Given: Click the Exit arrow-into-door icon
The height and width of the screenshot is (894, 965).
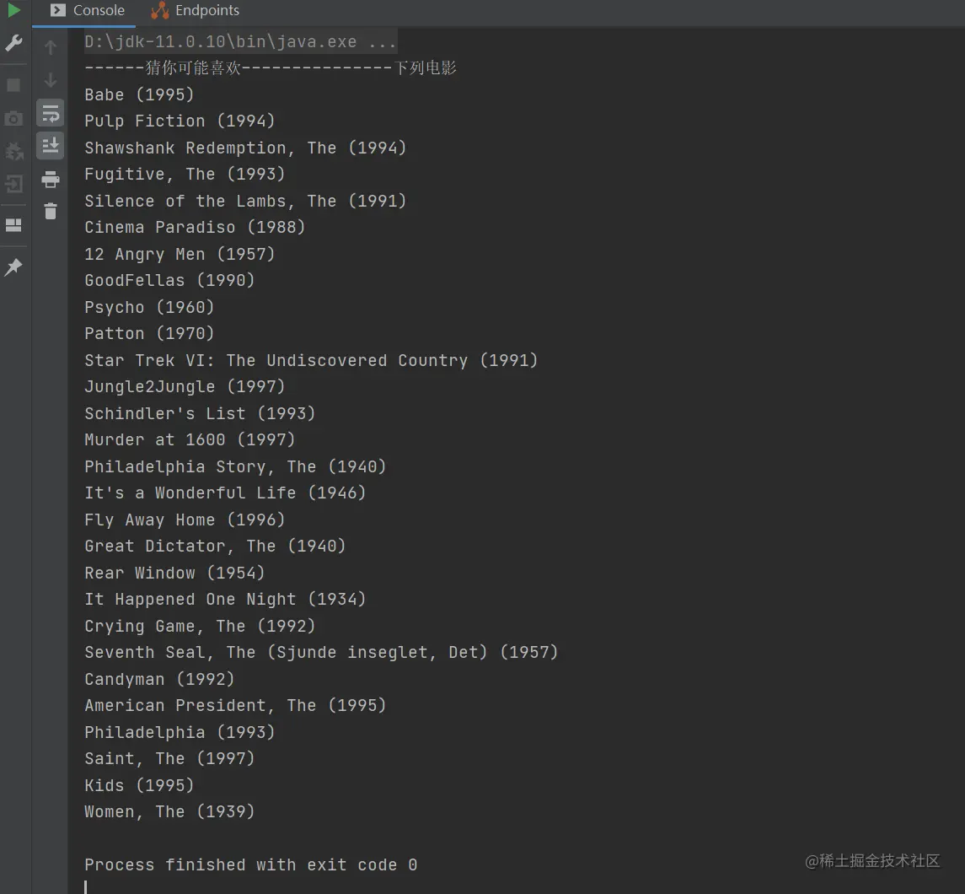Looking at the screenshot, I should click(13, 184).
